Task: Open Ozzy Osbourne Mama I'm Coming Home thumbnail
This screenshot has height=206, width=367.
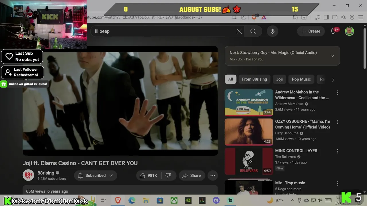Action: (x=249, y=132)
